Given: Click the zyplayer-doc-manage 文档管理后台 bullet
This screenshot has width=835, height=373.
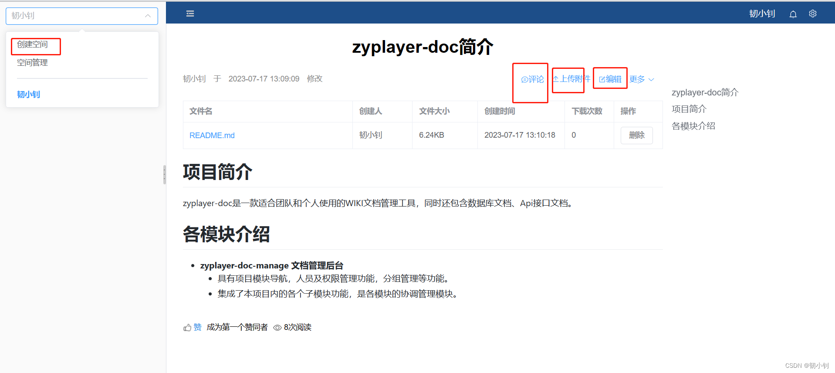Looking at the screenshot, I should pyautogui.click(x=272, y=265).
